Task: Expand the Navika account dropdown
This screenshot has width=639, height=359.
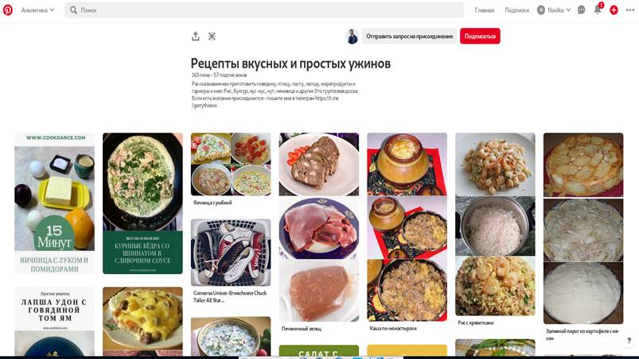Action: (x=554, y=10)
